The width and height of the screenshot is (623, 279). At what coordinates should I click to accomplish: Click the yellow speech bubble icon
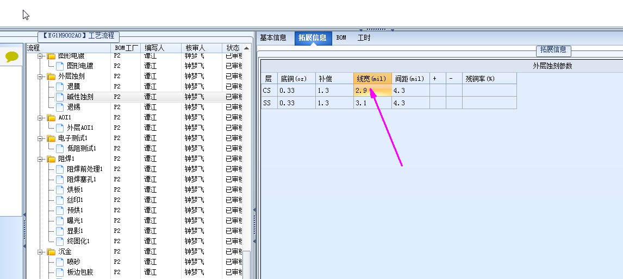click(12, 57)
